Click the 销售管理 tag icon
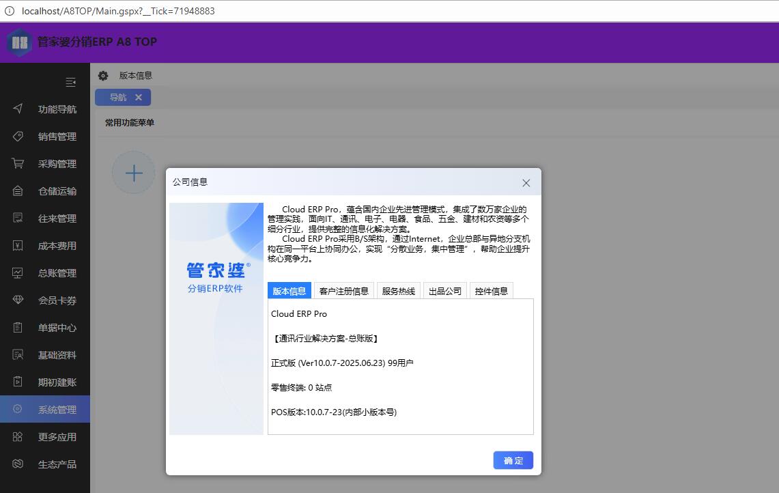Image resolution: width=779 pixels, height=493 pixels. pyautogui.click(x=18, y=136)
